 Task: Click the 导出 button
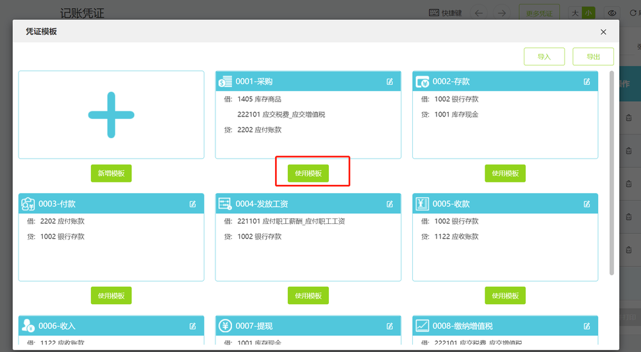coord(593,56)
